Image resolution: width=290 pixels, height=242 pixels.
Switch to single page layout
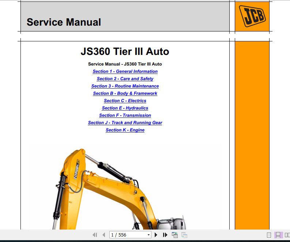pos(269,235)
